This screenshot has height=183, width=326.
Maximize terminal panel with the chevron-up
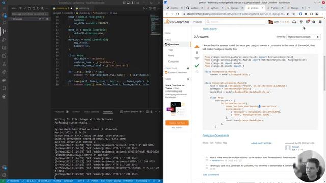[156, 112]
